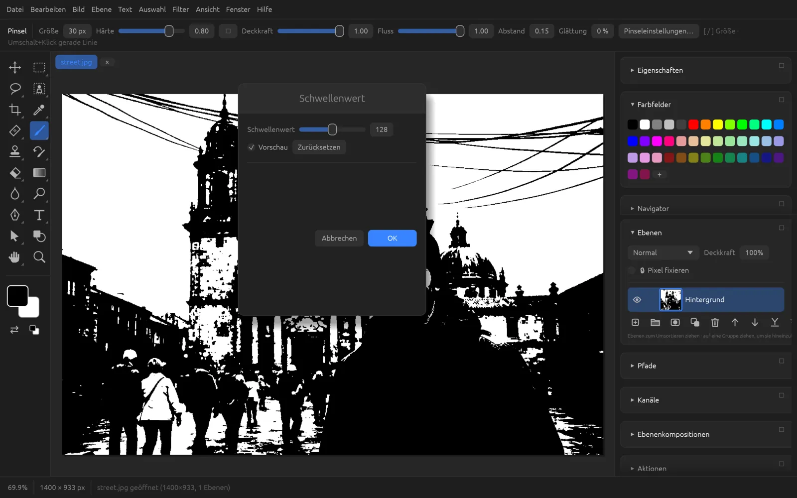Screen dimensions: 797x498
Task: Choose the Eyedropper tool
Action: click(39, 110)
